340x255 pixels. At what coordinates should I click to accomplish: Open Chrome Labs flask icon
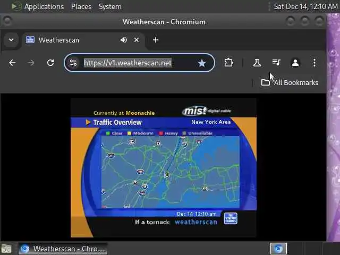point(257,63)
